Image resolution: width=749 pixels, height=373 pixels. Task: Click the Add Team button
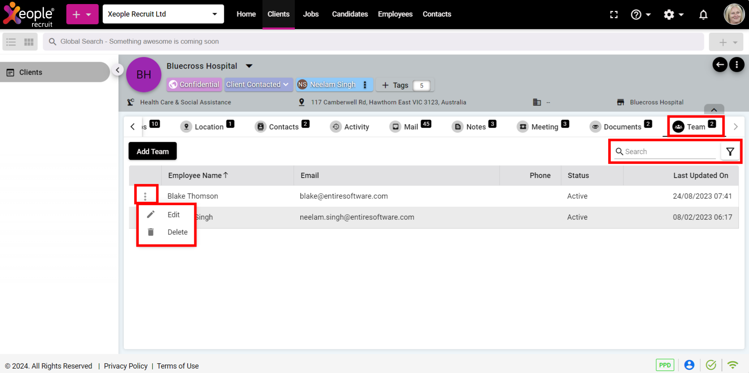click(x=152, y=151)
